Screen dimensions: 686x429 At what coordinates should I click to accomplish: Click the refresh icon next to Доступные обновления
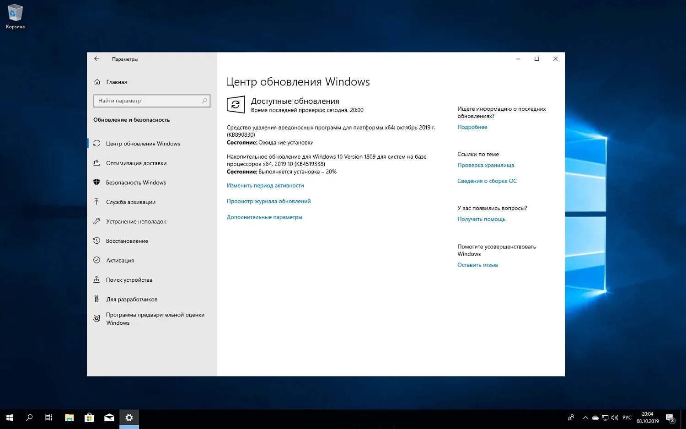[x=236, y=105]
